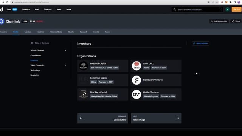Click the LINK ticker badge
Viewport: 242px width, 136px height.
point(25,22)
